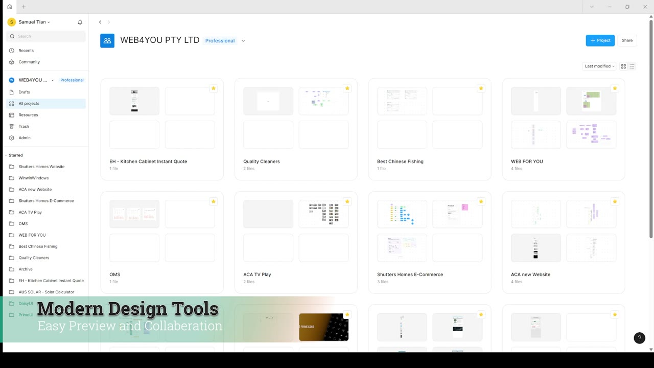Expand the team name dropdown chevron in header
Image resolution: width=654 pixels, height=368 pixels.
243,41
